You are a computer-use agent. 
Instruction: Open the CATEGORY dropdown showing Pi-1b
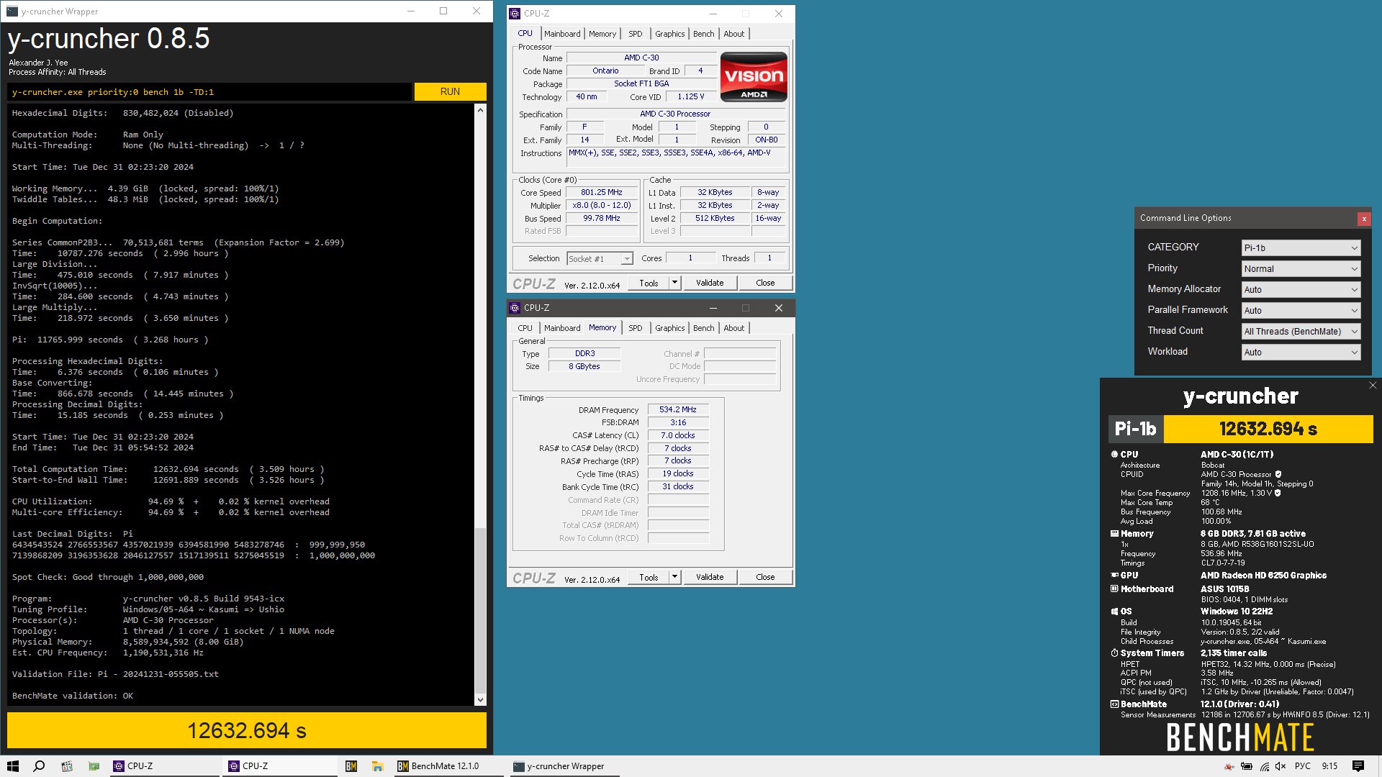click(1301, 247)
